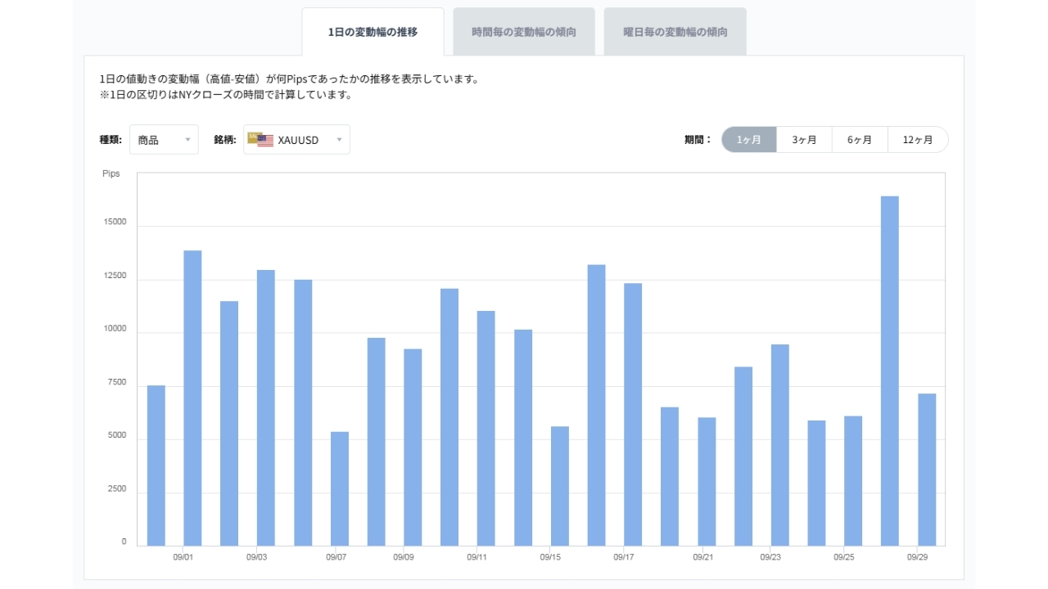
Task: Select the 6ヶ月 period option
Action: click(x=860, y=140)
